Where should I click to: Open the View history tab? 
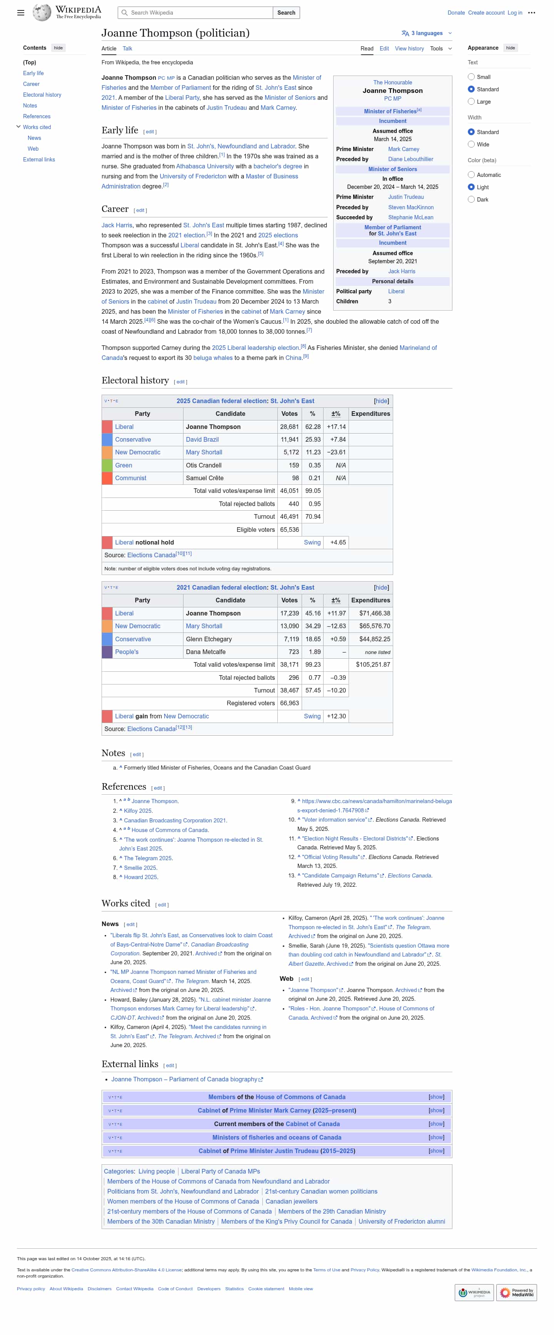coord(409,49)
